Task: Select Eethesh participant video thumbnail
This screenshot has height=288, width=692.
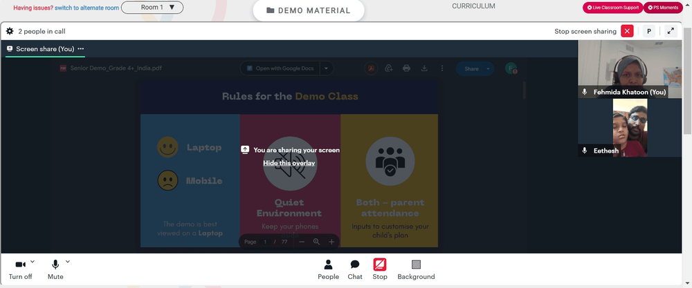Action: (x=630, y=128)
